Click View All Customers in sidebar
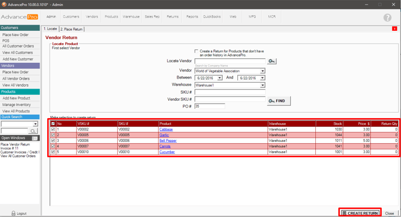The image size is (401, 217). point(17,52)
